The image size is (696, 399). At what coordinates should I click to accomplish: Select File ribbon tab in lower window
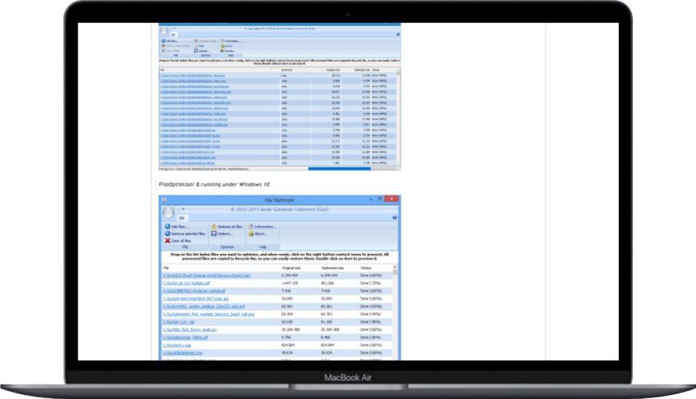tap(182, 218)
